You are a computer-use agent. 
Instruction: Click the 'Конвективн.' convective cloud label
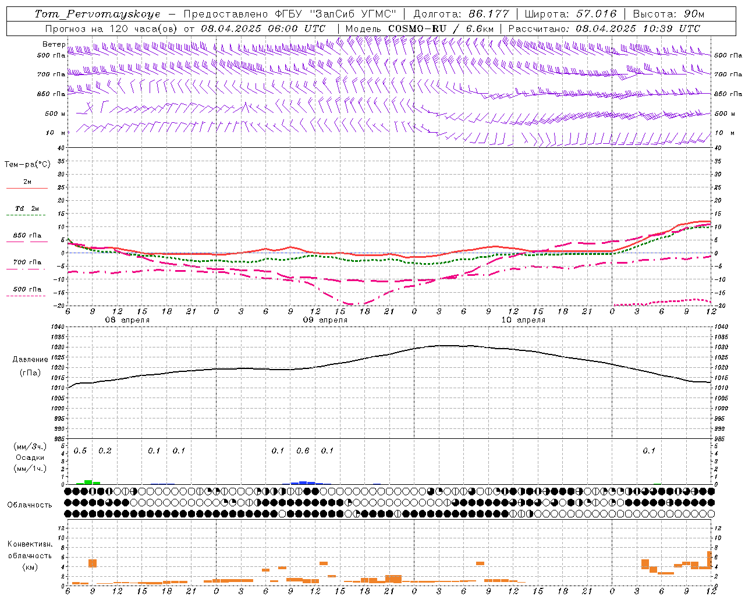click(x=30, y=544)
